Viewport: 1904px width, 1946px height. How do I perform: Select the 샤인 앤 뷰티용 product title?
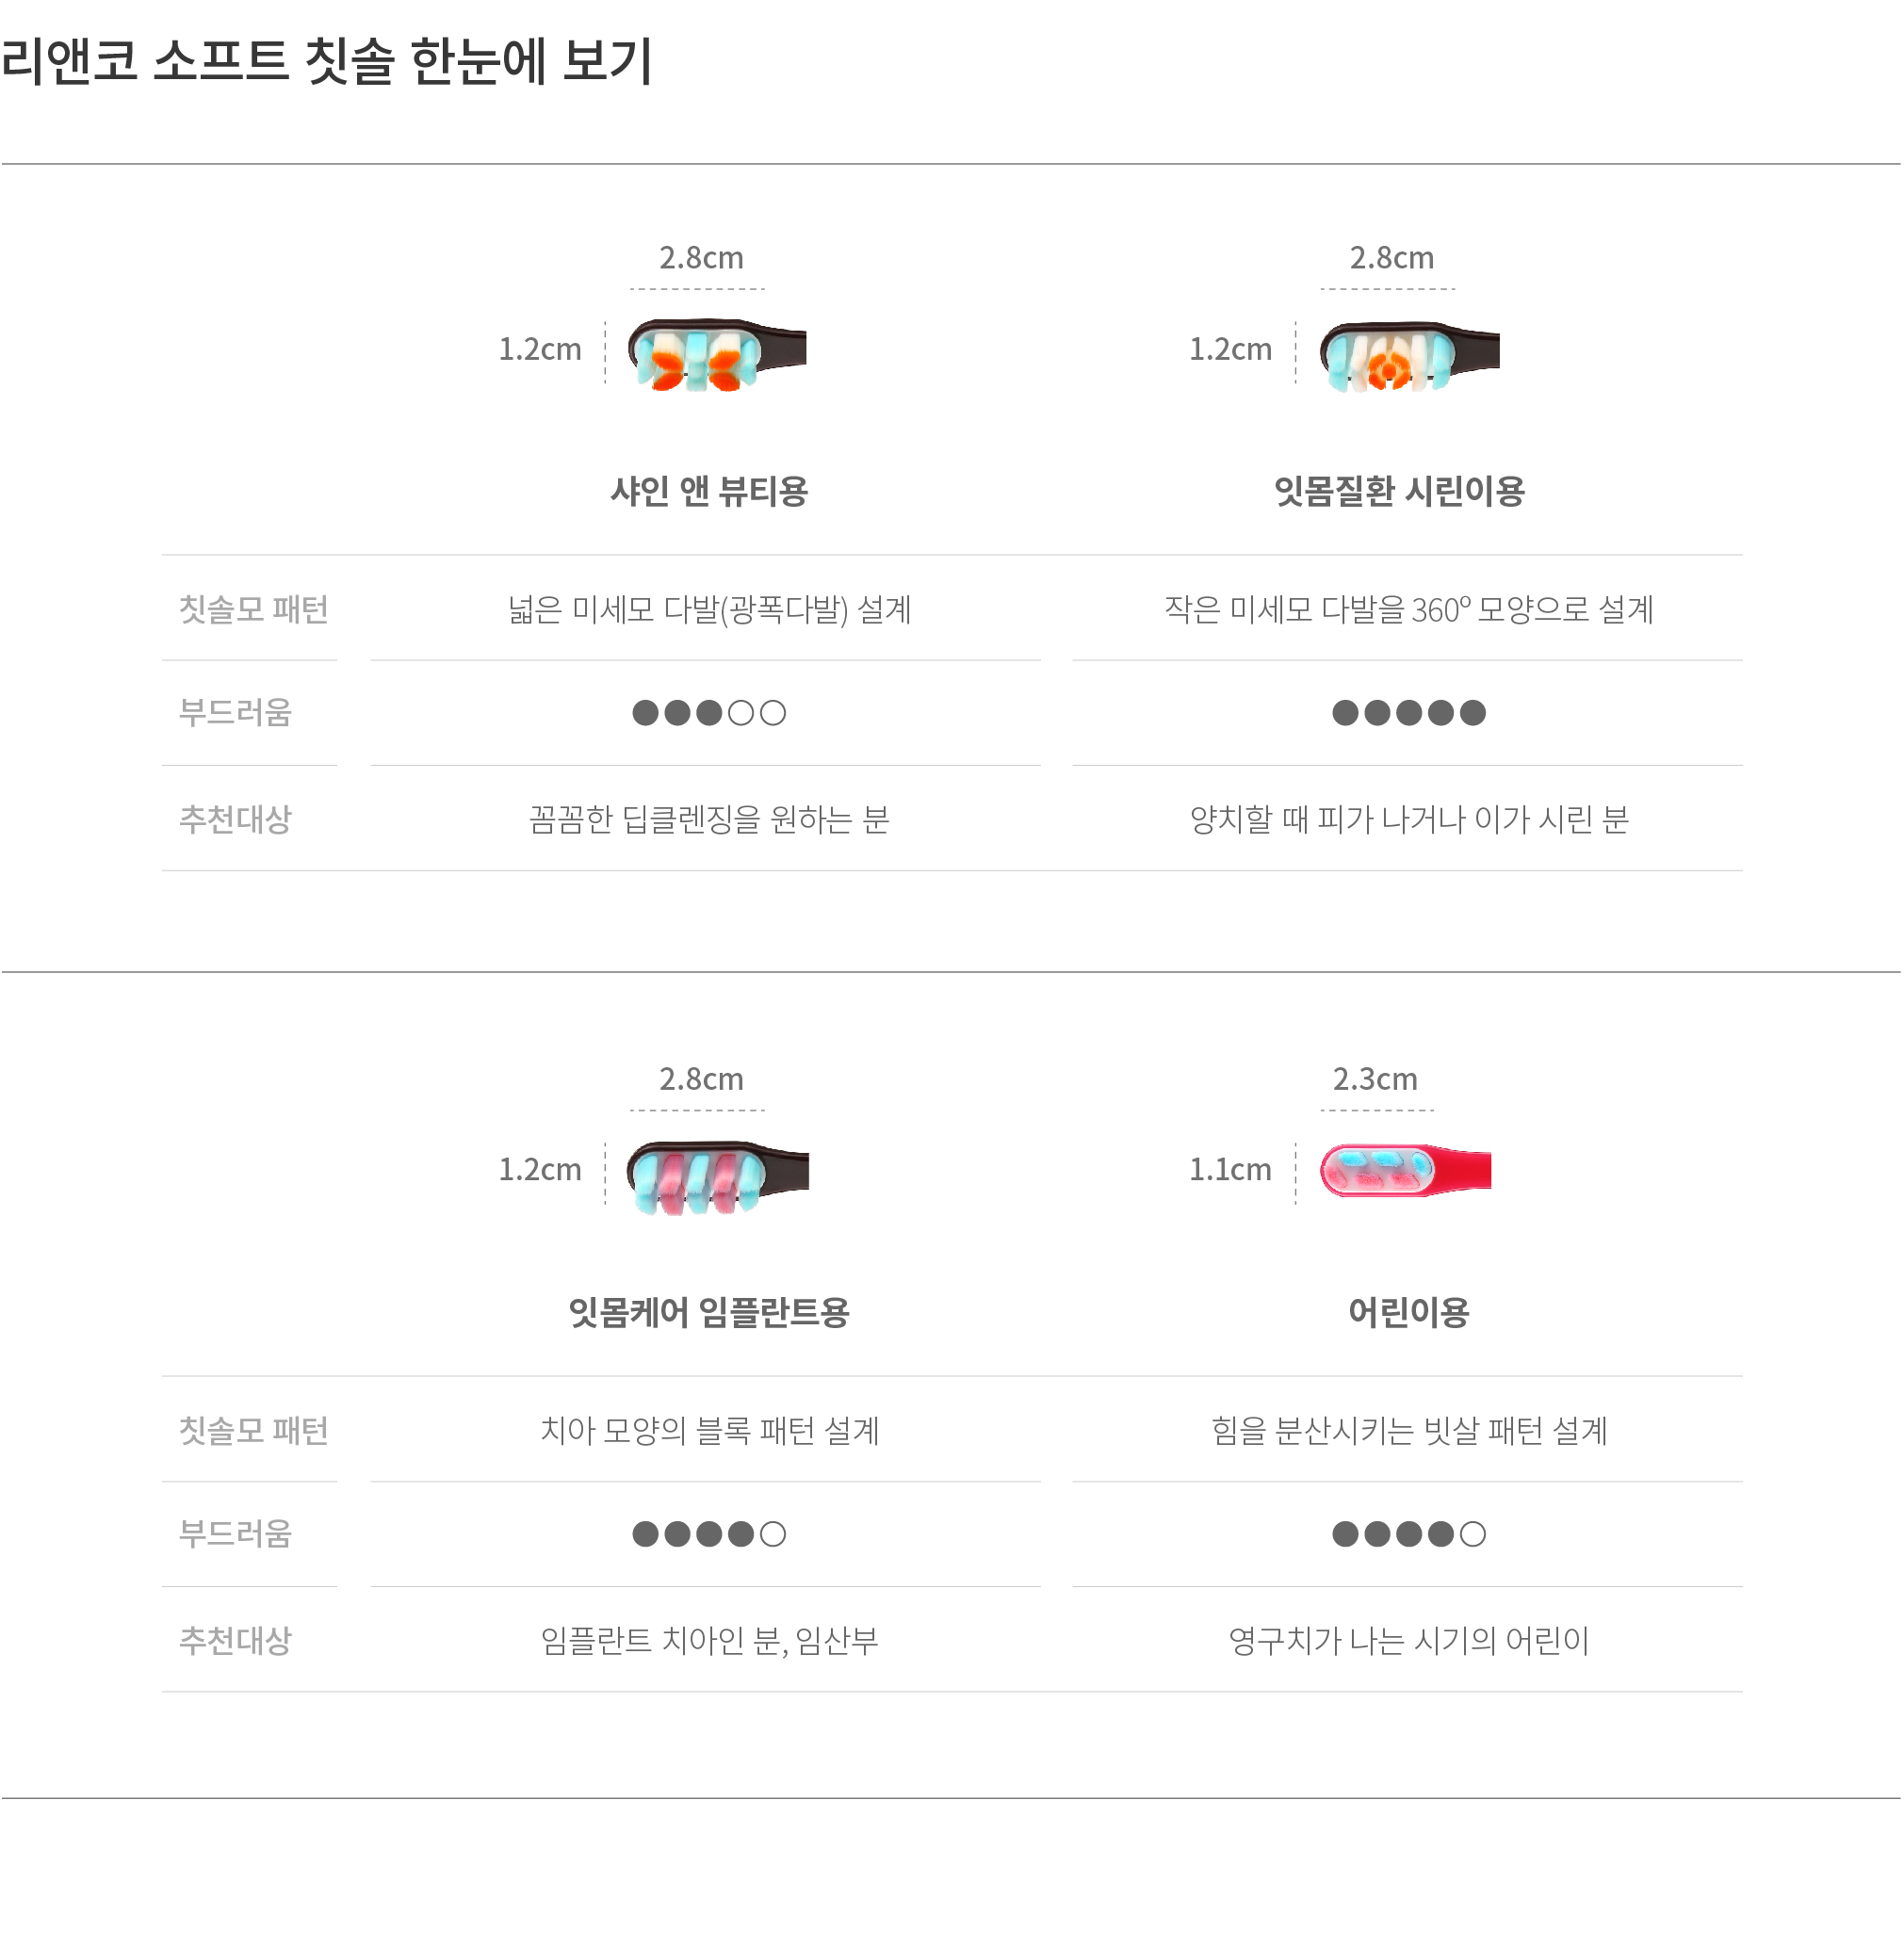(x=709, y=491)
